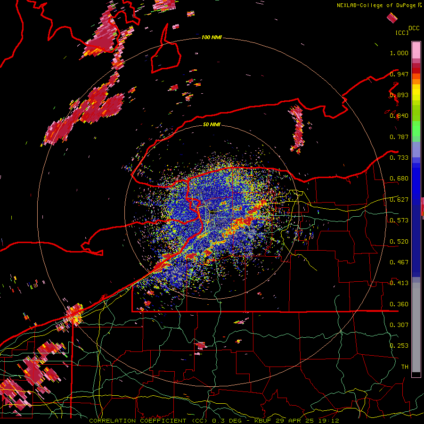Click the KBUF radar site identifier

click(264, 421)
